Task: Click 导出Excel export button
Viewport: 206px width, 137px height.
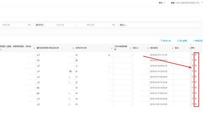Action: coord(166,41)
